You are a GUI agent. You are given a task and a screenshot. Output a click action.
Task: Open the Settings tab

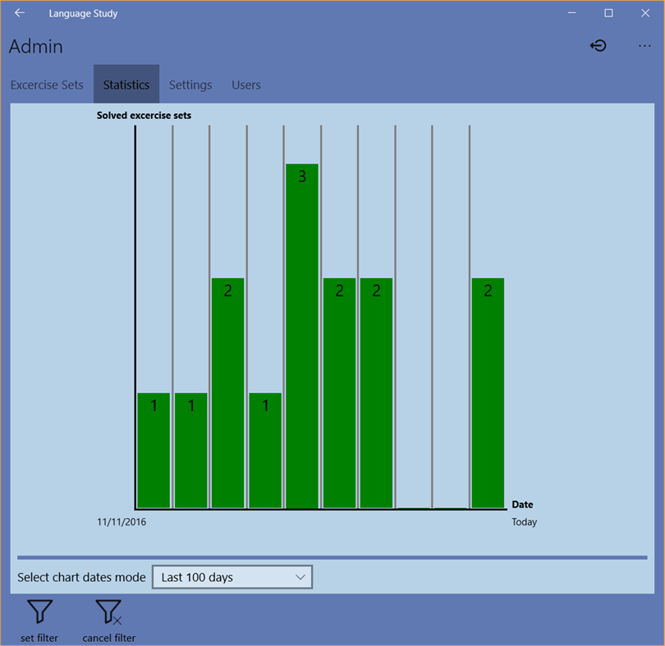click(x=190, y=85)
